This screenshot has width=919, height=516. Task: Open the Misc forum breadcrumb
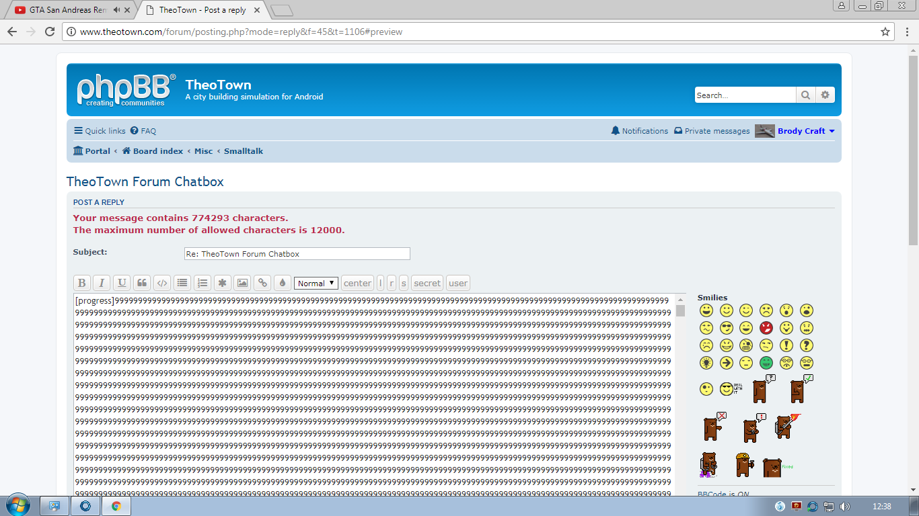[x=203, y=151]
